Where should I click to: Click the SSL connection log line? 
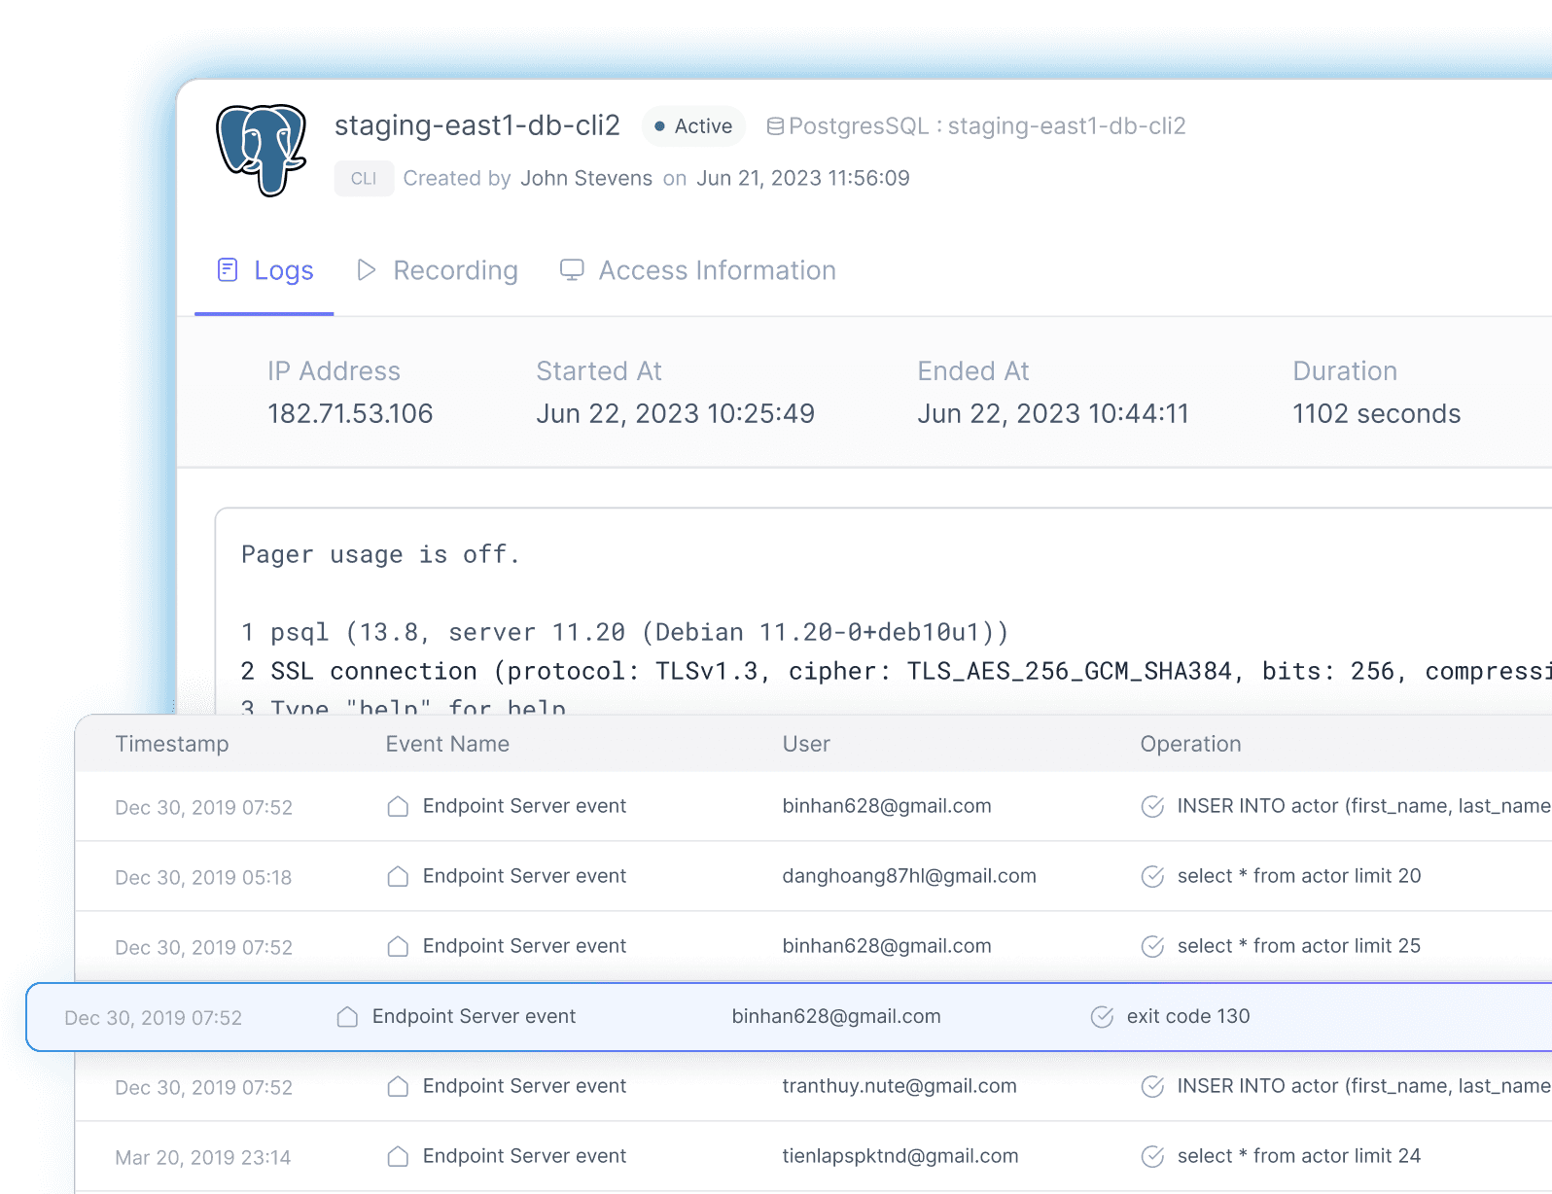(896, 671)
